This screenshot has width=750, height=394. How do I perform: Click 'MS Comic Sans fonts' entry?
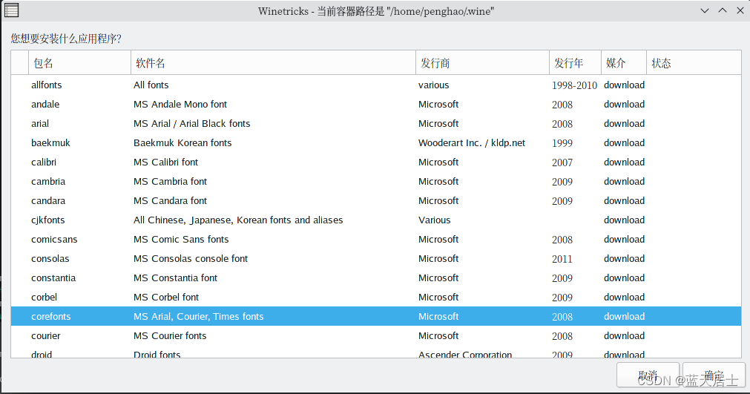181,239
